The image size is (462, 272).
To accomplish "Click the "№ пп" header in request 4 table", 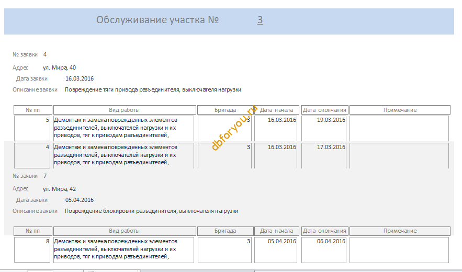I will click(x=33, y=110).
